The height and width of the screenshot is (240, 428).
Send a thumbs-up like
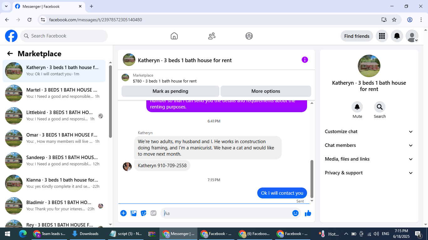308,213
